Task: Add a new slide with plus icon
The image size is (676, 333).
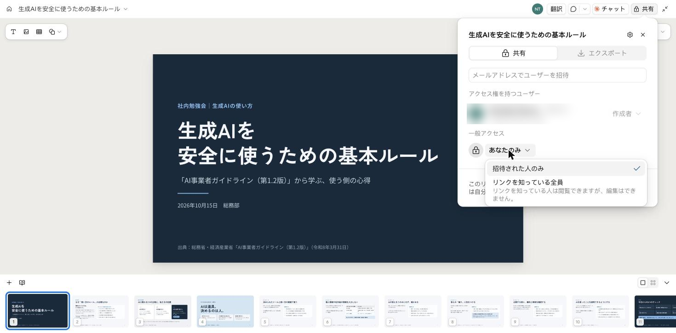Action: tap(9, 282)
